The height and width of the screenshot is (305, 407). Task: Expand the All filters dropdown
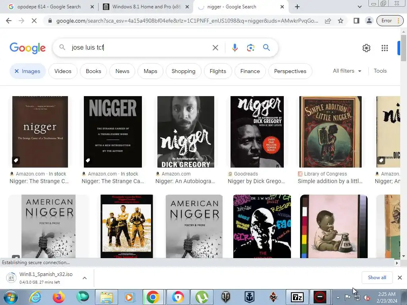click(347, 71)
